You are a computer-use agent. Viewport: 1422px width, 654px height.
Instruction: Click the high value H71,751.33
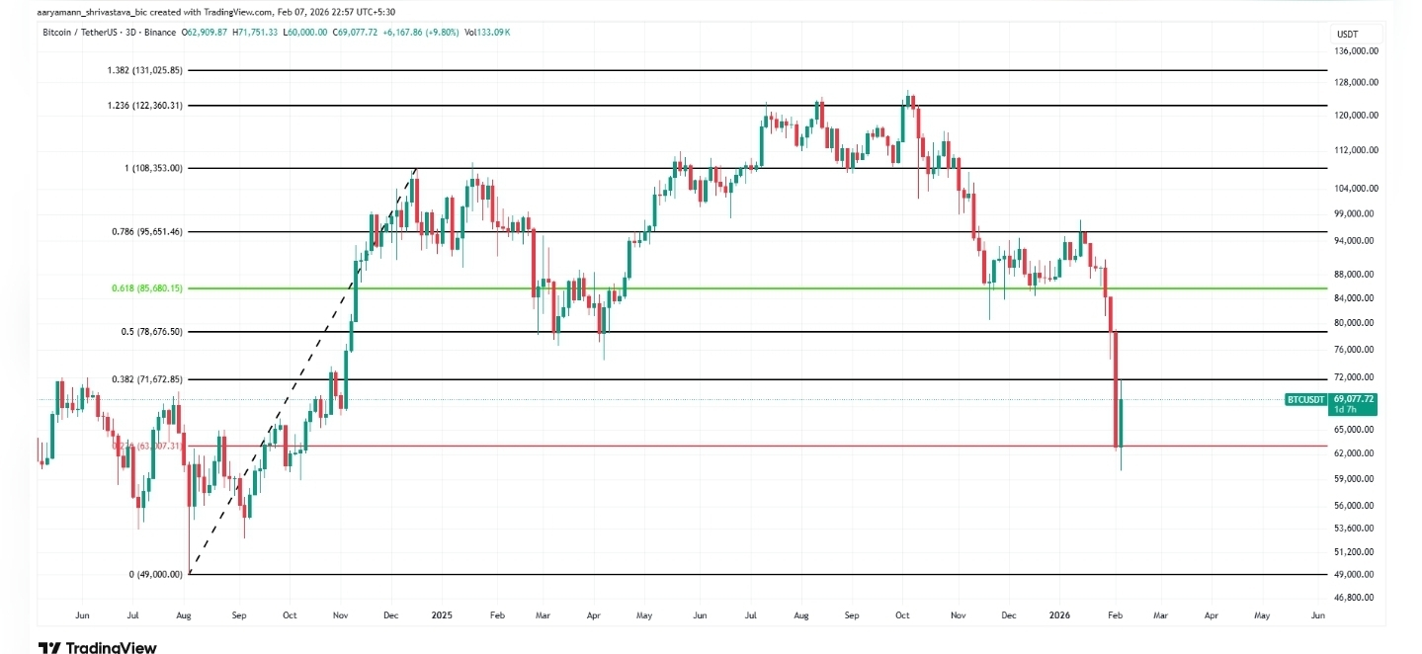[x=255, y=33]
